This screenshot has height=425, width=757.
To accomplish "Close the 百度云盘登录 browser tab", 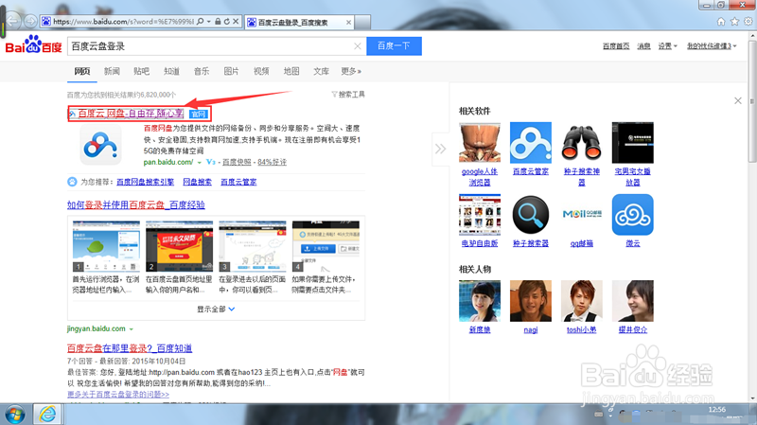I will tap(348, 22).
